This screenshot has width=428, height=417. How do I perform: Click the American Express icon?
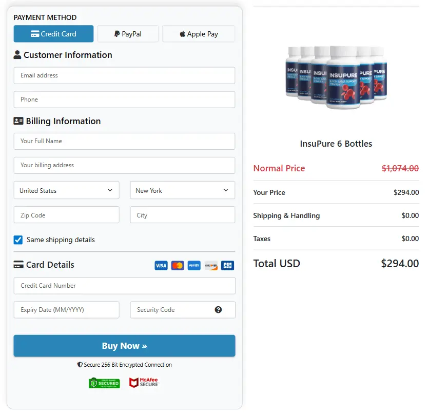click(x=194, y=265)
